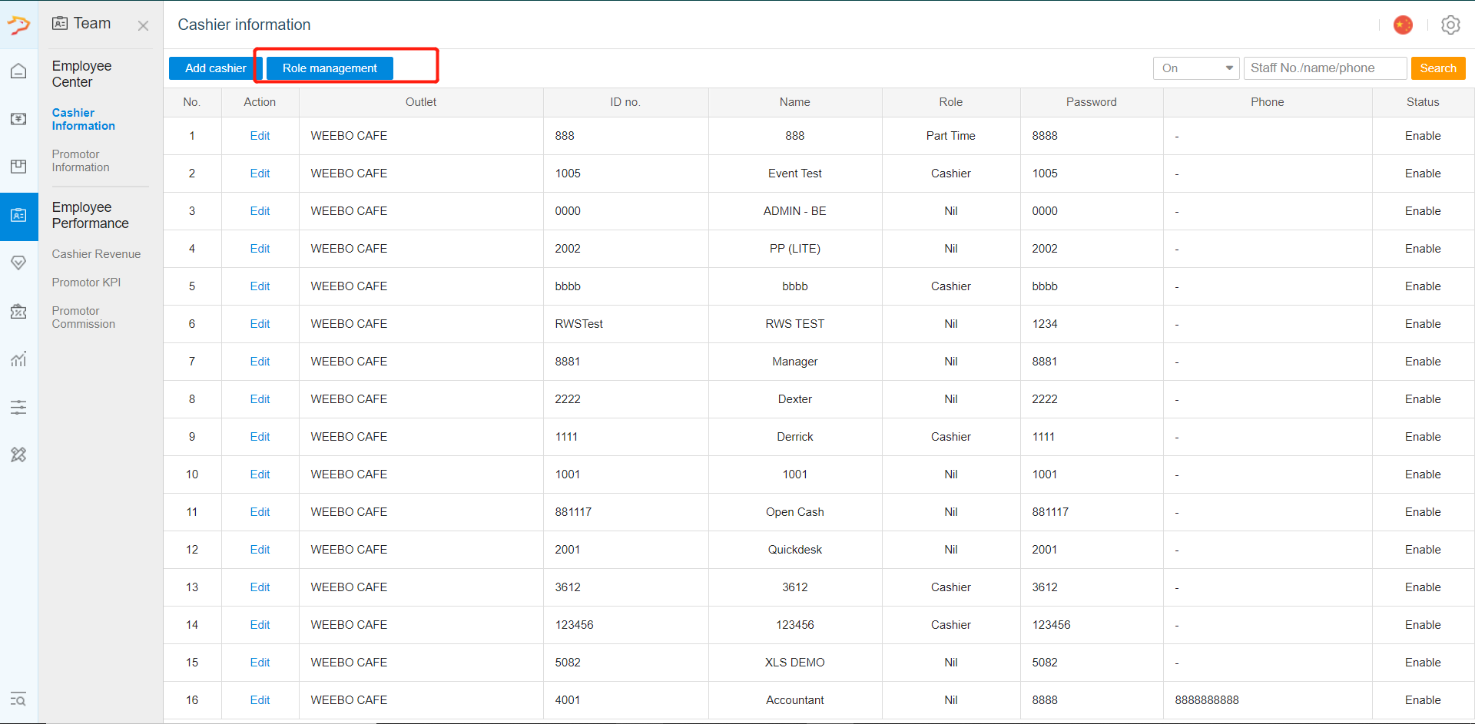Open Promotor KPI menu item
Screen dimensions: 1475x724
pos(86,283)
